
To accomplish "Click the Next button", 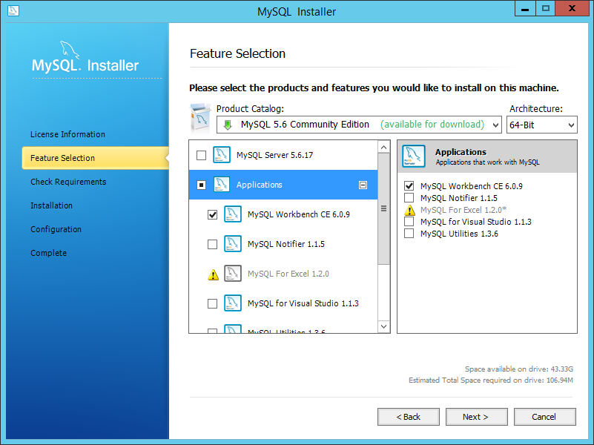I will coord(477,417).
